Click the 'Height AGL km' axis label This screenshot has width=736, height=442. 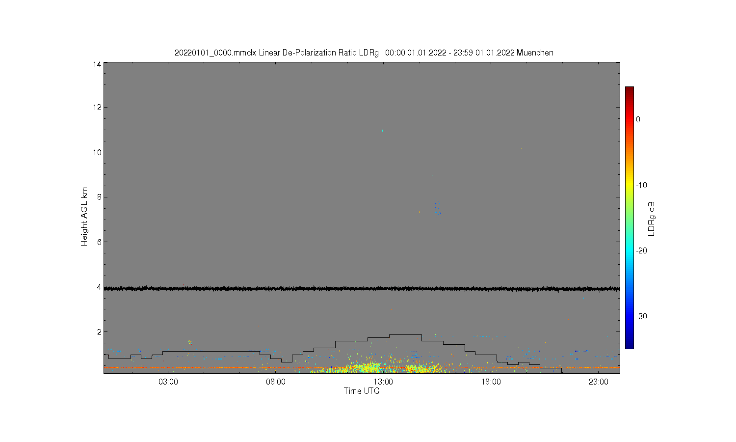coord(84,217)
